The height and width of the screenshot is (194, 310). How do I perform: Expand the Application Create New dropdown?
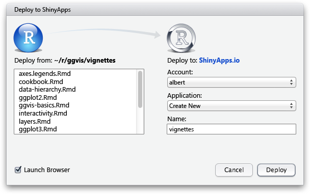point(231,106)
